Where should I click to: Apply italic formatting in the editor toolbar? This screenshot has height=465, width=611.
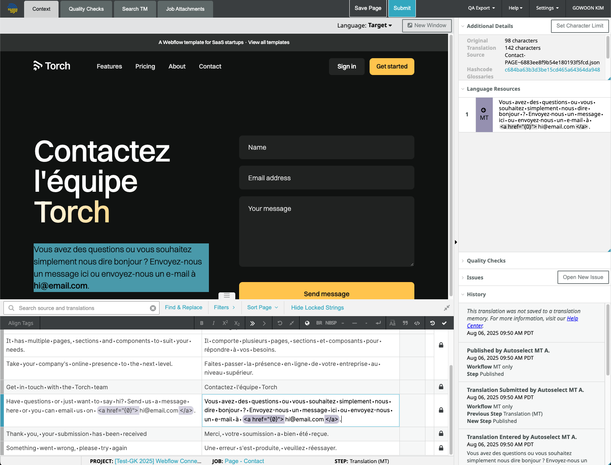pos(213,323)
